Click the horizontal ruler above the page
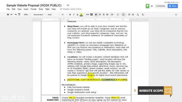The height and width of the screenshot is (102, 182). pos(91,20)
